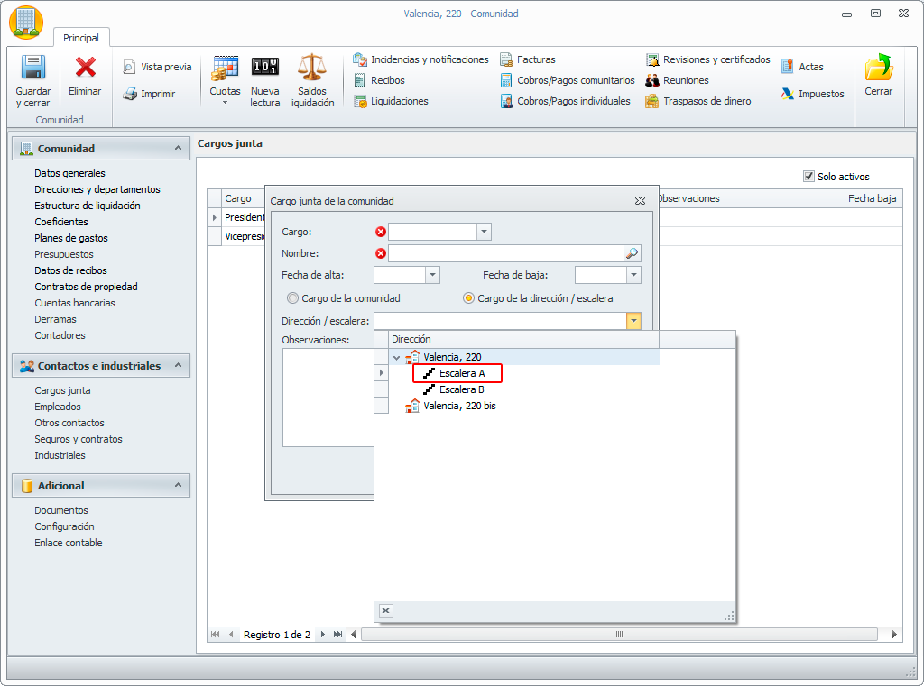
Task: Open Documentos sidebar link
Action: coord(61,510)
